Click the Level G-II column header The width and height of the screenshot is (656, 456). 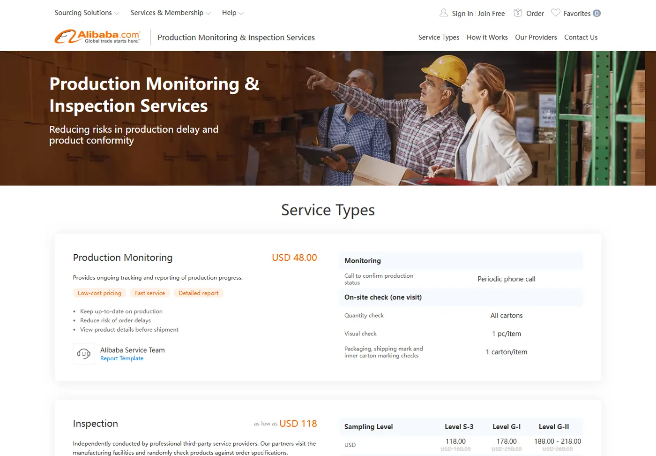(x=554, y=427)
